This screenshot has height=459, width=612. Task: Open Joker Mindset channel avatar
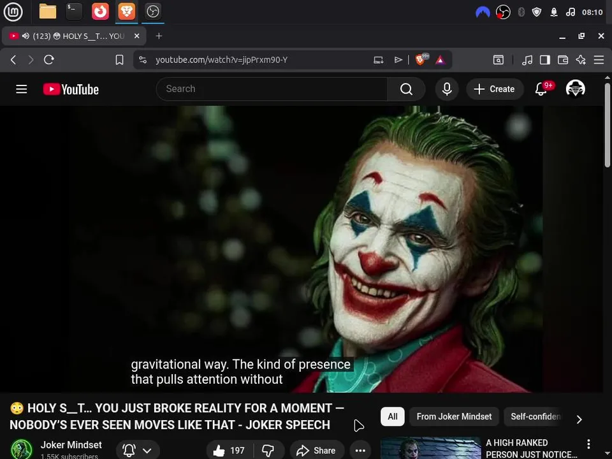(22, 449)
